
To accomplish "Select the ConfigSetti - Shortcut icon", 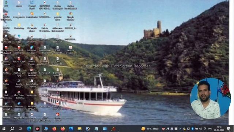I will [x=32, y=84].
